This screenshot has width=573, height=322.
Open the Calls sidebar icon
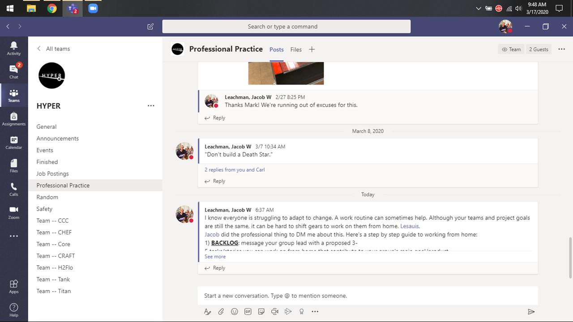tap(13, 189)
